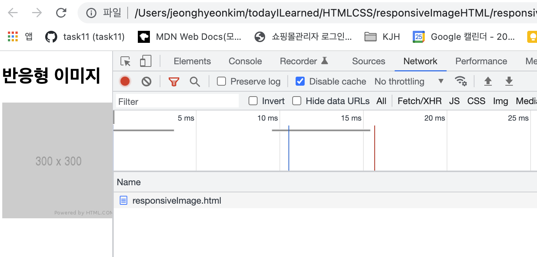537x257 pixels.
Task: Import HAR file upload arrow
Action: pyautogui.click(x=488, y=81)
